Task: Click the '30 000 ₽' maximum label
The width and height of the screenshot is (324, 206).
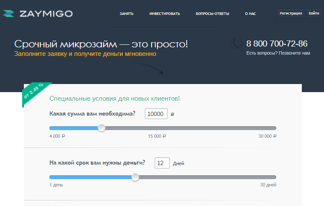Action: pyautogui.click(x=267, y=136)
